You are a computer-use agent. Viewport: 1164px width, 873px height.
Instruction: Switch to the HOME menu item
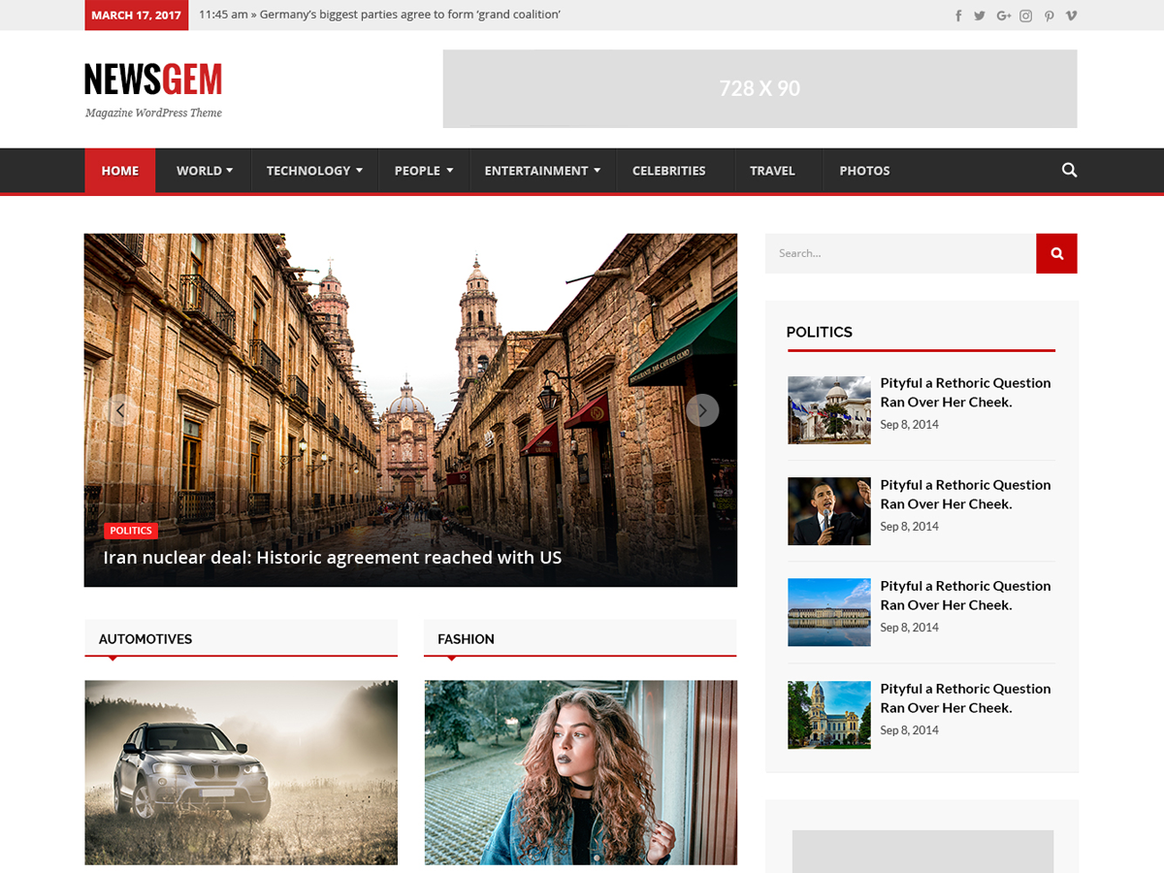tap(119, 170)
